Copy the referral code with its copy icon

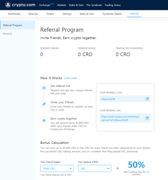pyautogui.click(x=147, y=99)
